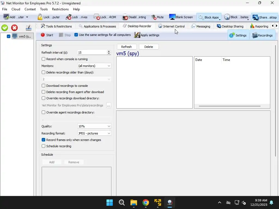The height and width of the screenshot is (209, 279).
Task: Click the Share desktop toolbar icon
Action: coord(256,17)
